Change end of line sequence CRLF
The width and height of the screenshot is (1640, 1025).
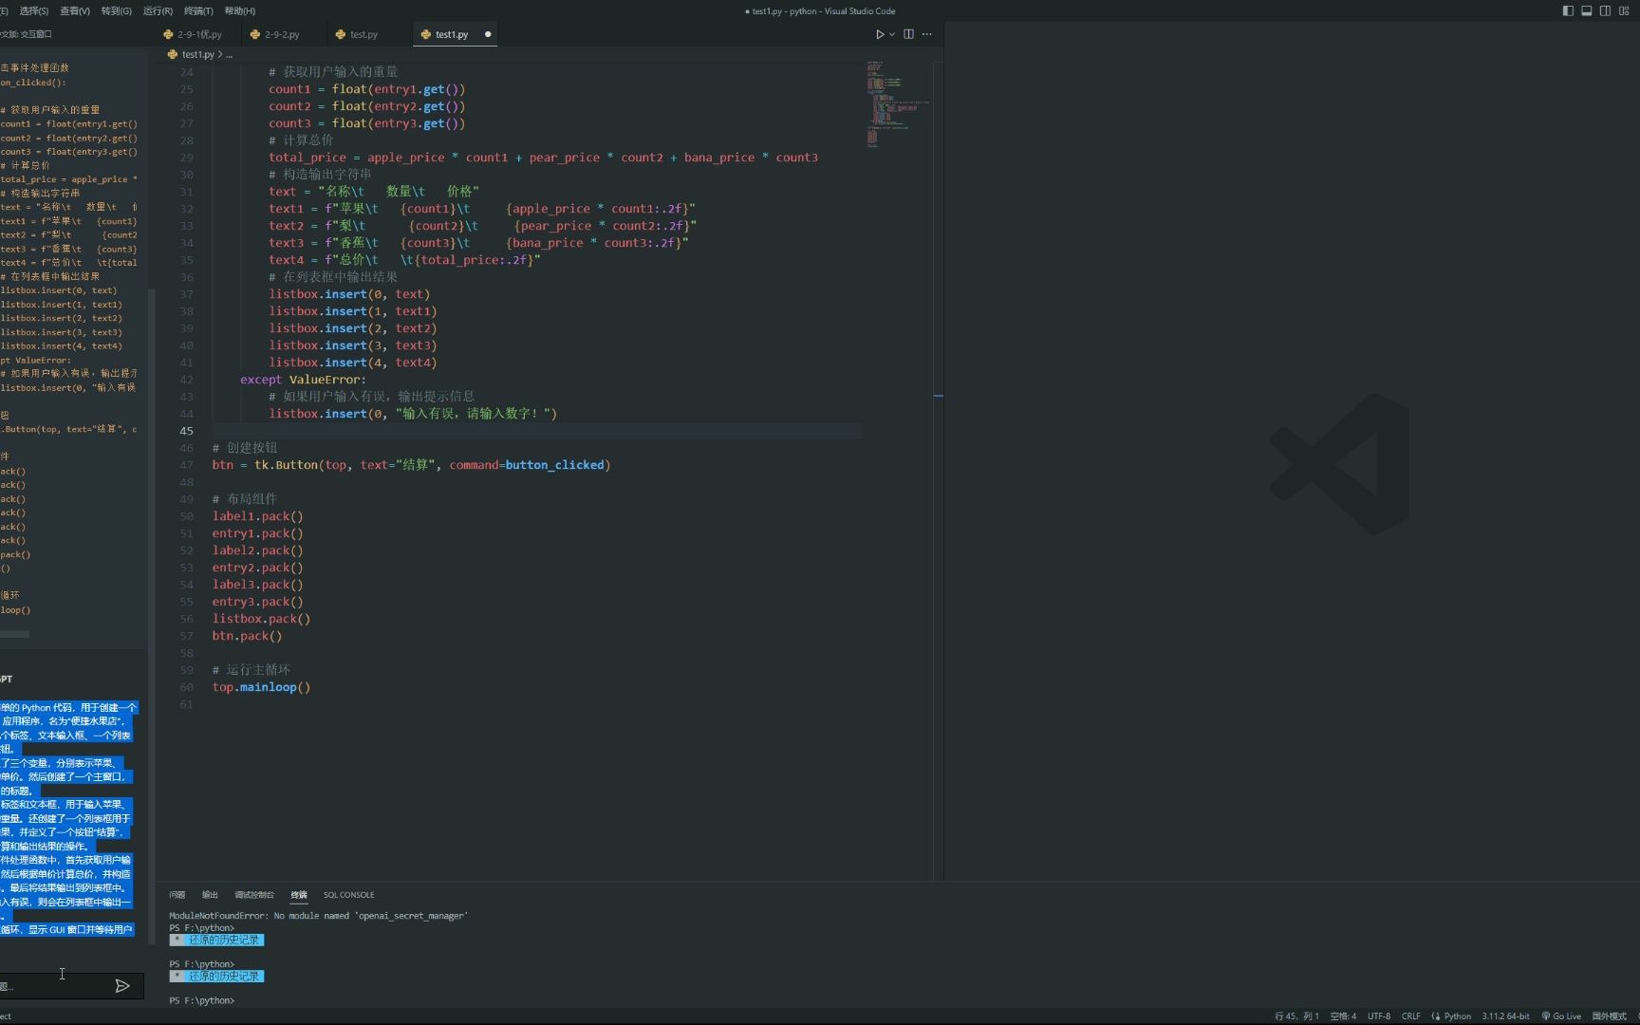click(x=1411, y=1016)
